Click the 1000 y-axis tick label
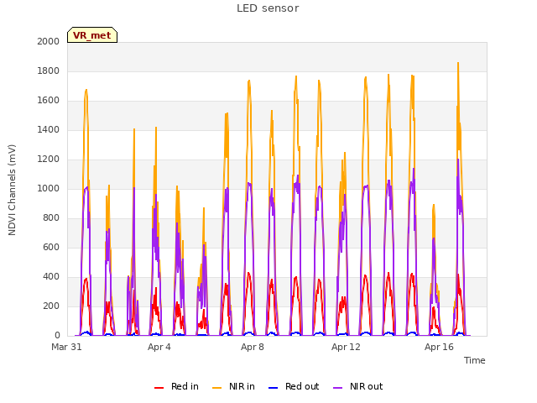 click(x=49, y=188)
